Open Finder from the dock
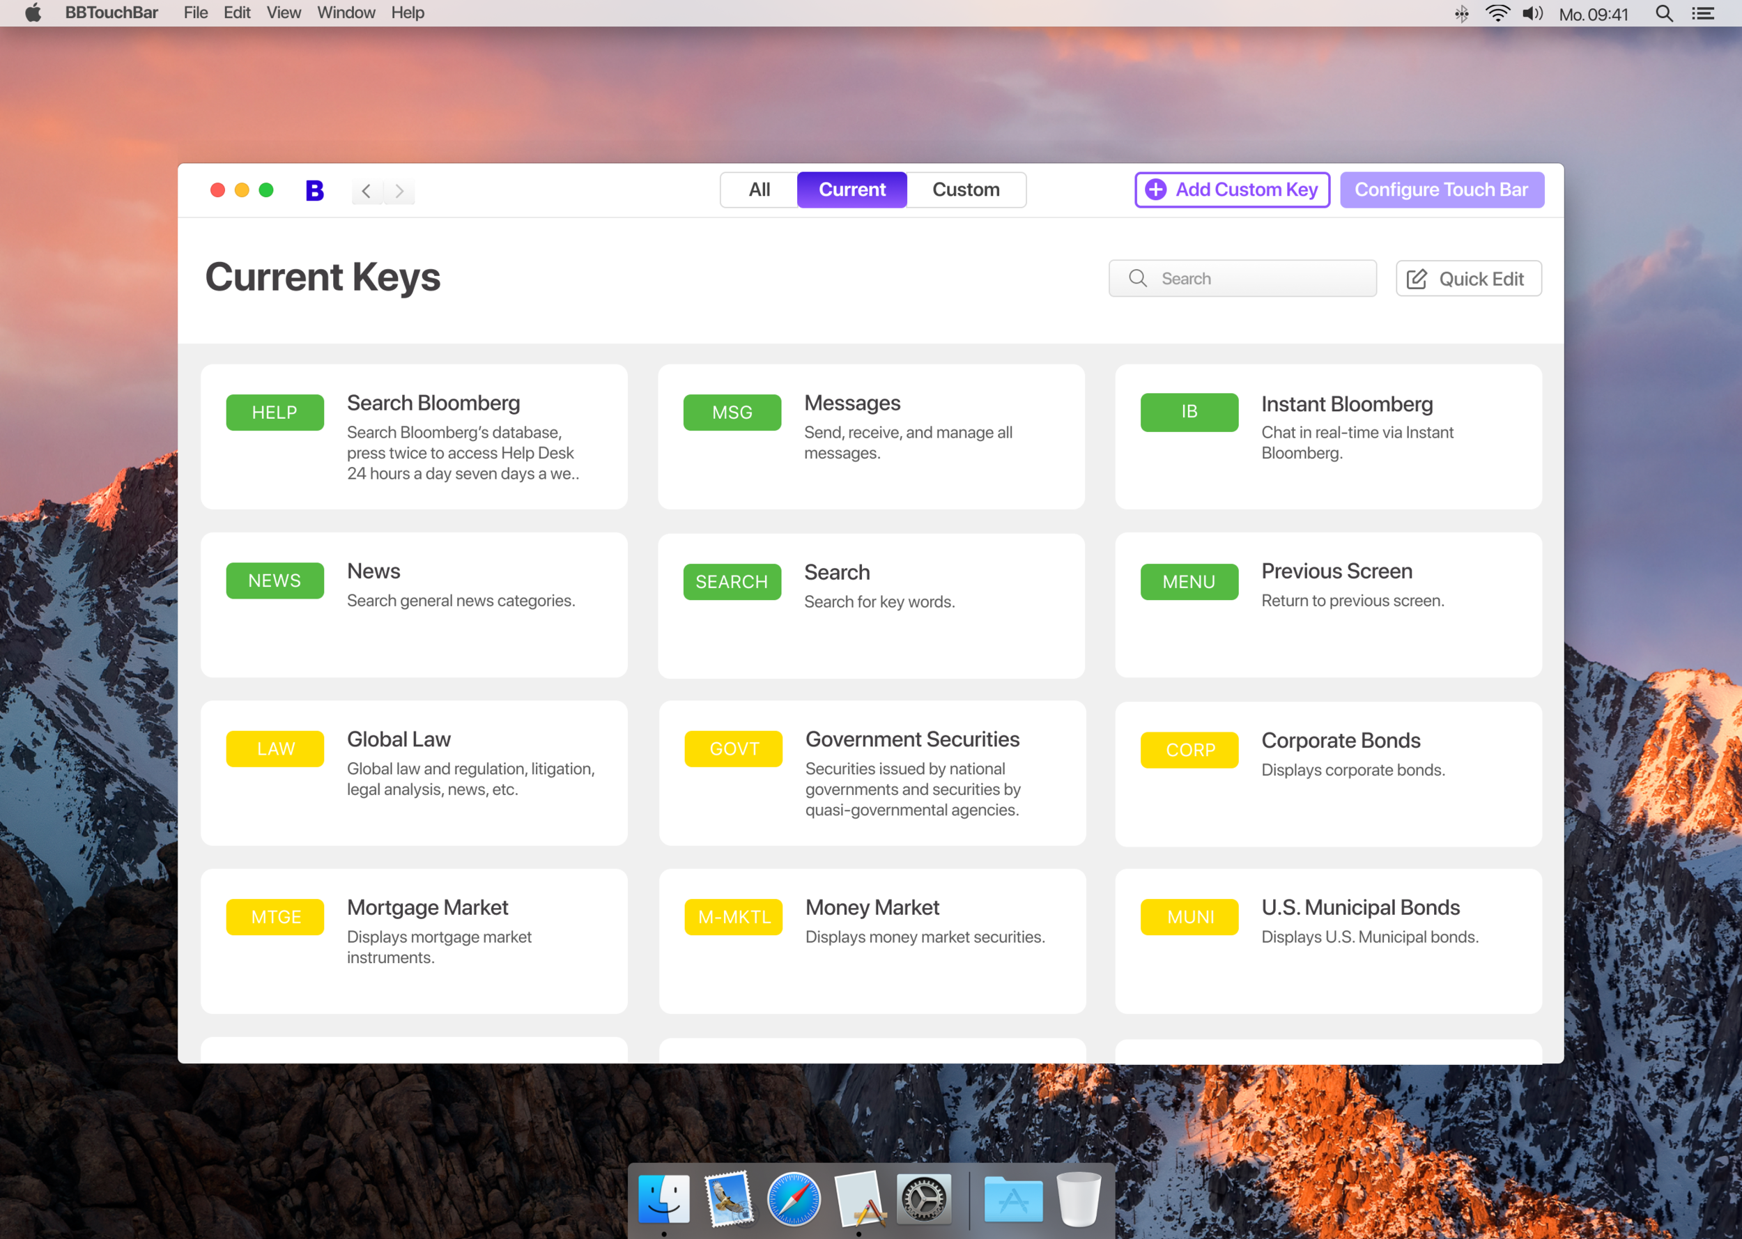 click(x=663, y=1199)
